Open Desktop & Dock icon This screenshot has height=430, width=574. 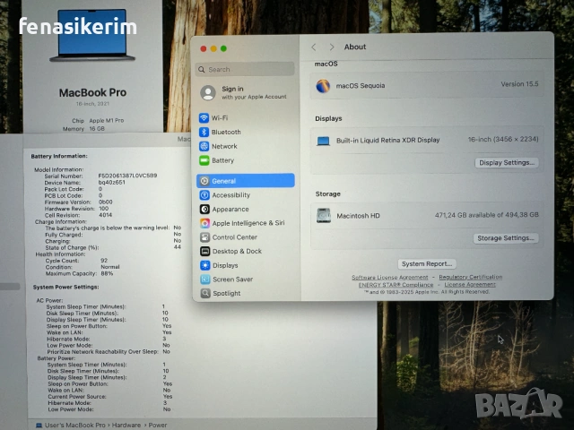click(x=205, y=251)
